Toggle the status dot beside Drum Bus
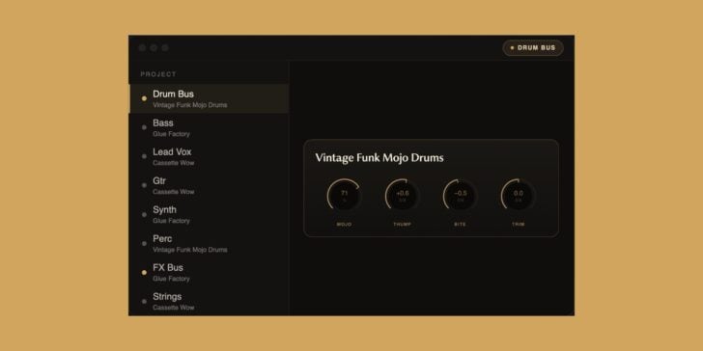This screenshot has width=703, height=351. point(144,98)
